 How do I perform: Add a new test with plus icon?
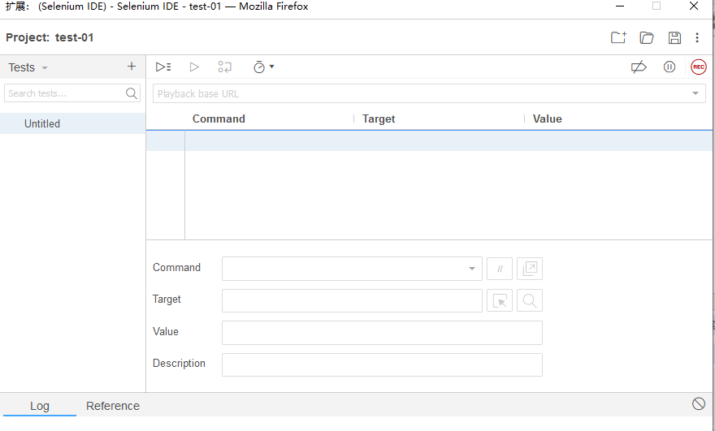[x=132, y=67]
